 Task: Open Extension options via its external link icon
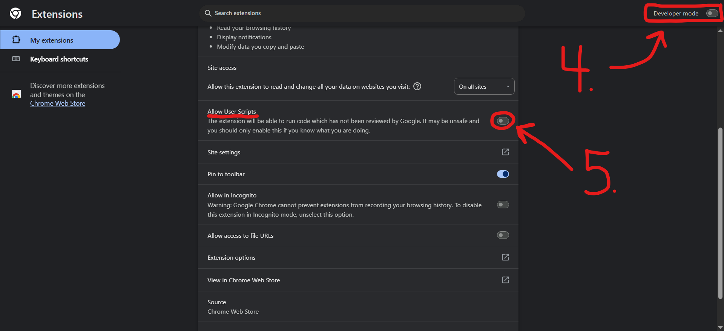(505, 257)
